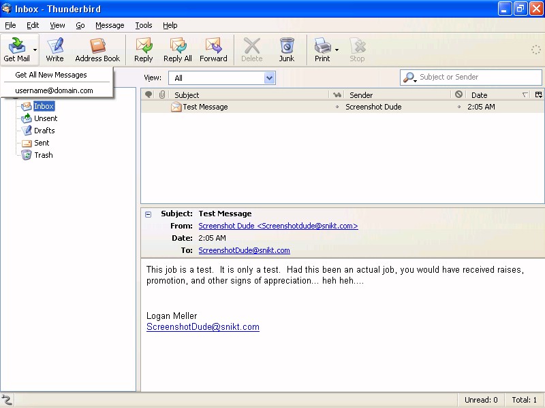Open the Trash folder
545x408 pixels.
44,155
